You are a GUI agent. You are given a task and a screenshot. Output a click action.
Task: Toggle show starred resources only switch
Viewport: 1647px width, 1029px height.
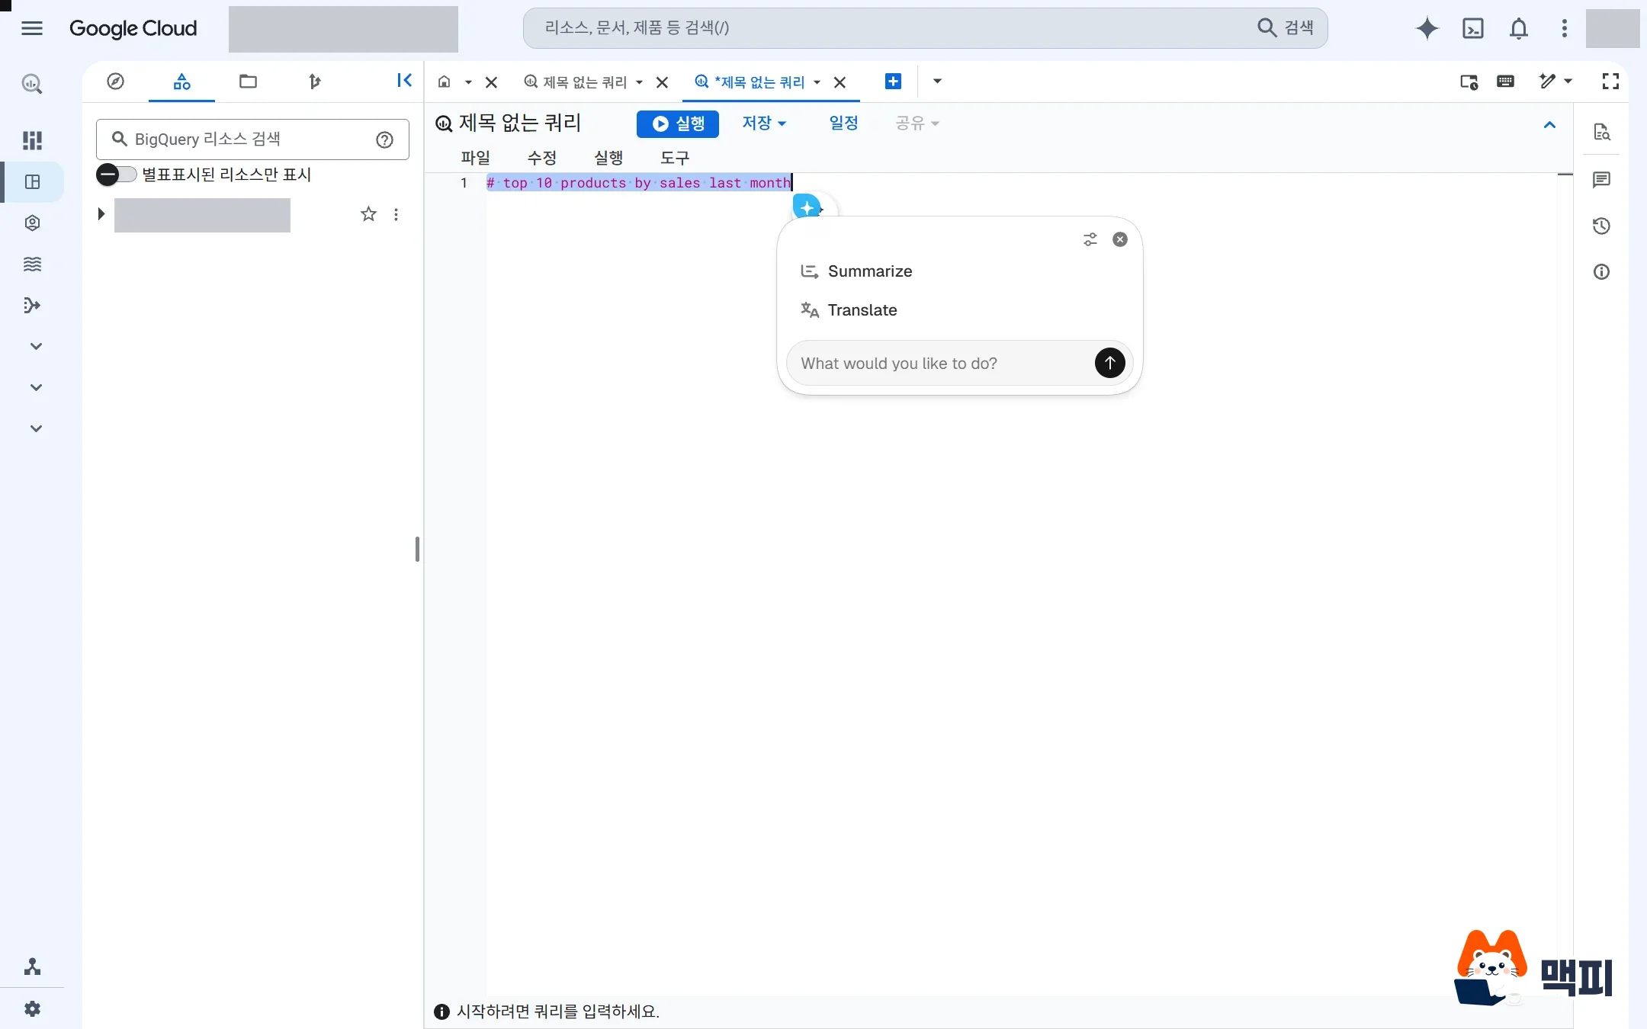pos(116,175)
